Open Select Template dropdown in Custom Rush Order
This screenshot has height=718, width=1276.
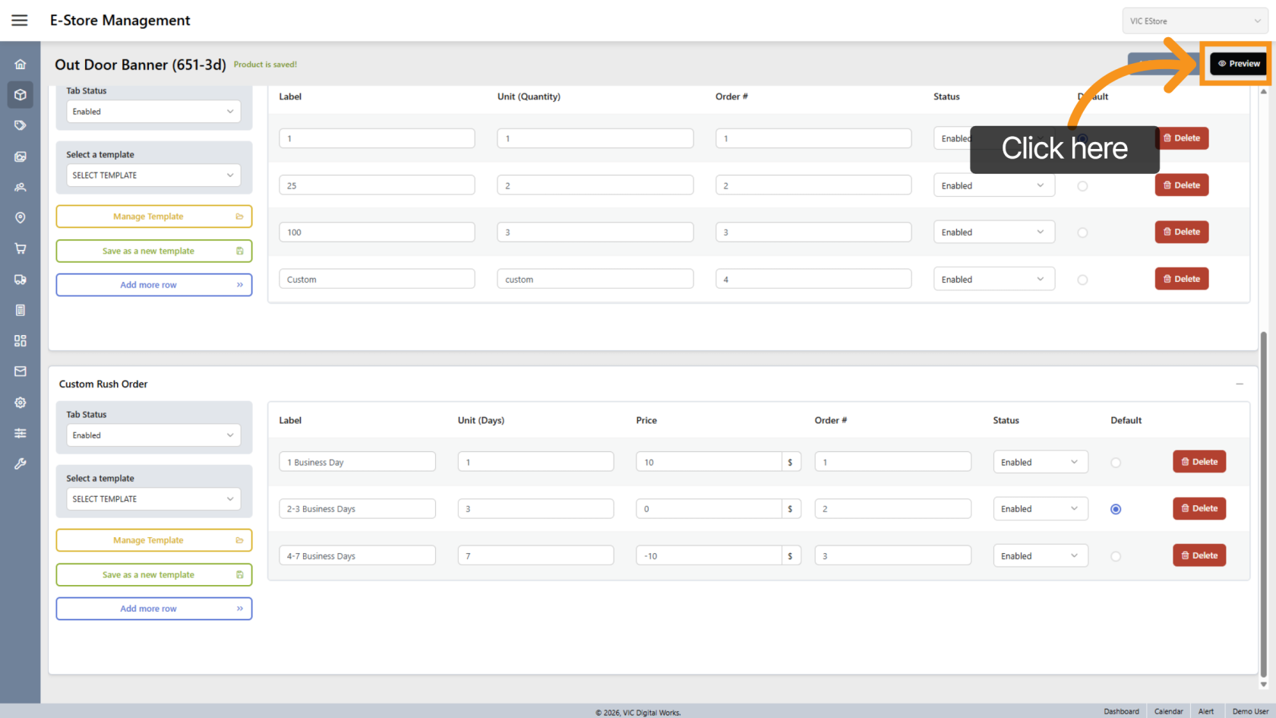153,499
